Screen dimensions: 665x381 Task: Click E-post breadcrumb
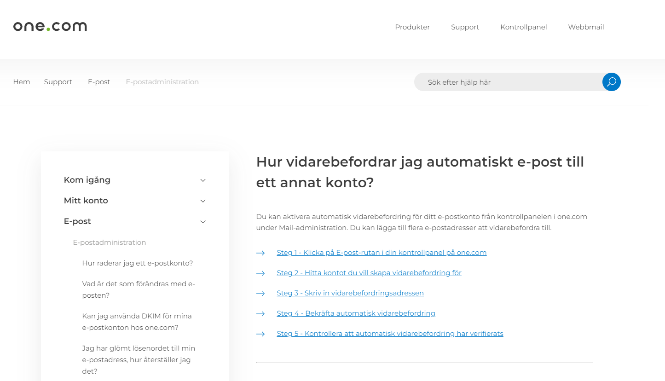[99, 82]
